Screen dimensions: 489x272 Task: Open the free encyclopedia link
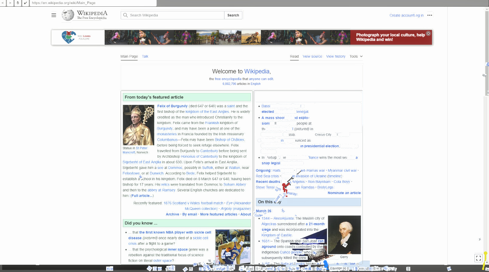(x=228, y=79)
